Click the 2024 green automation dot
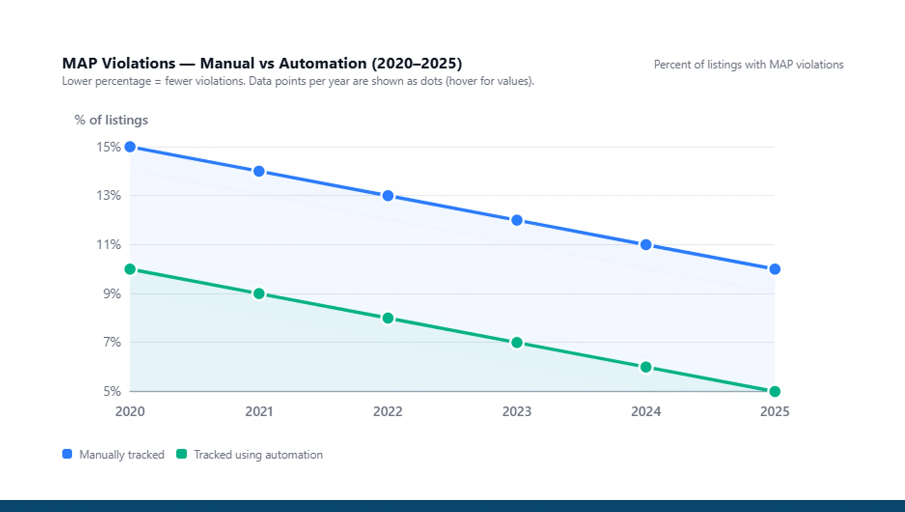 tap(646, 367)
